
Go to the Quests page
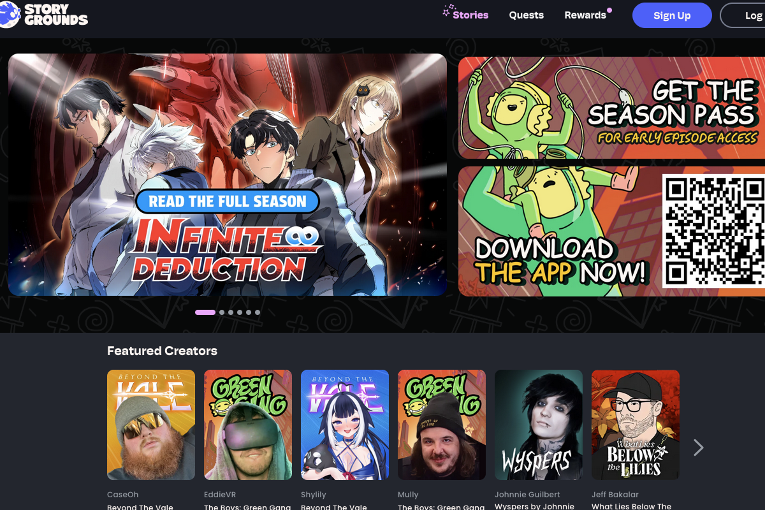click(526, 15)
